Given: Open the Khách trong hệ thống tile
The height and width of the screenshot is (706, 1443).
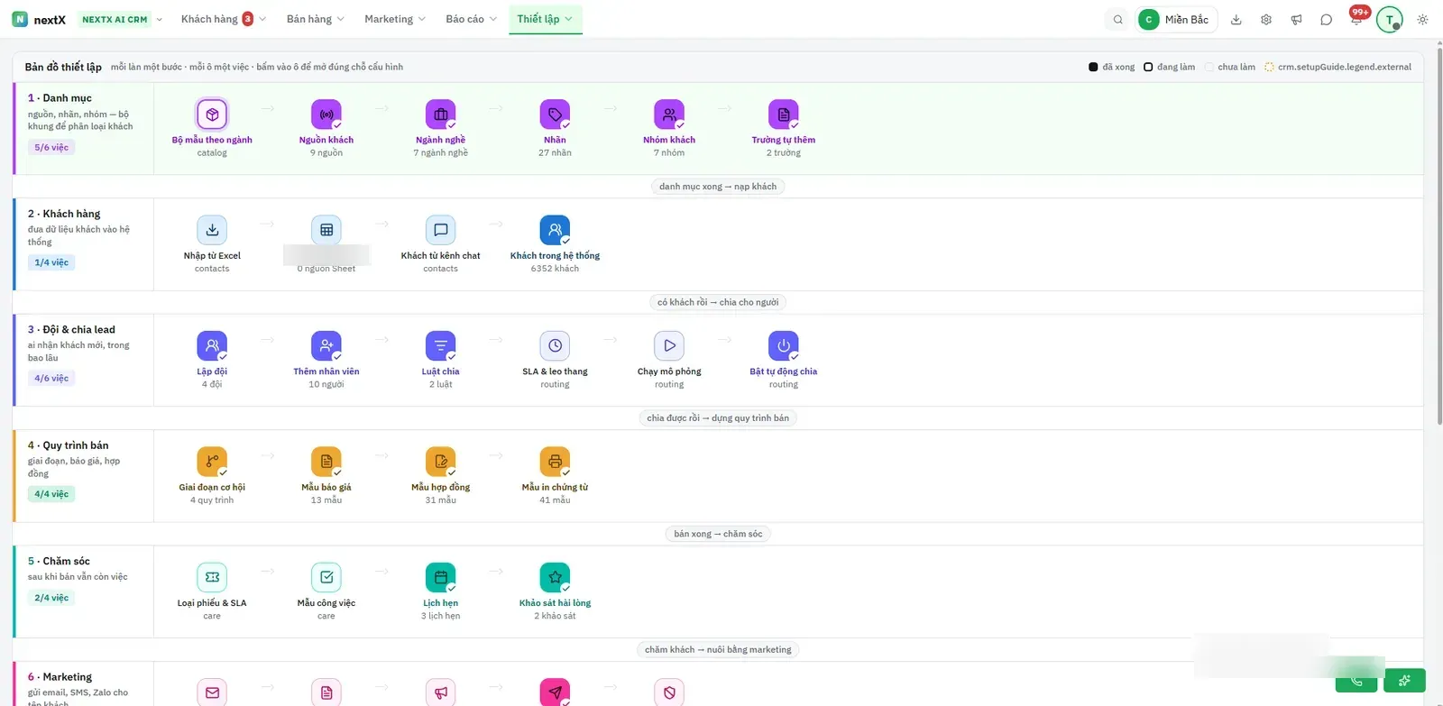Looking at the screenshot, I should click(x=555, y=243).
